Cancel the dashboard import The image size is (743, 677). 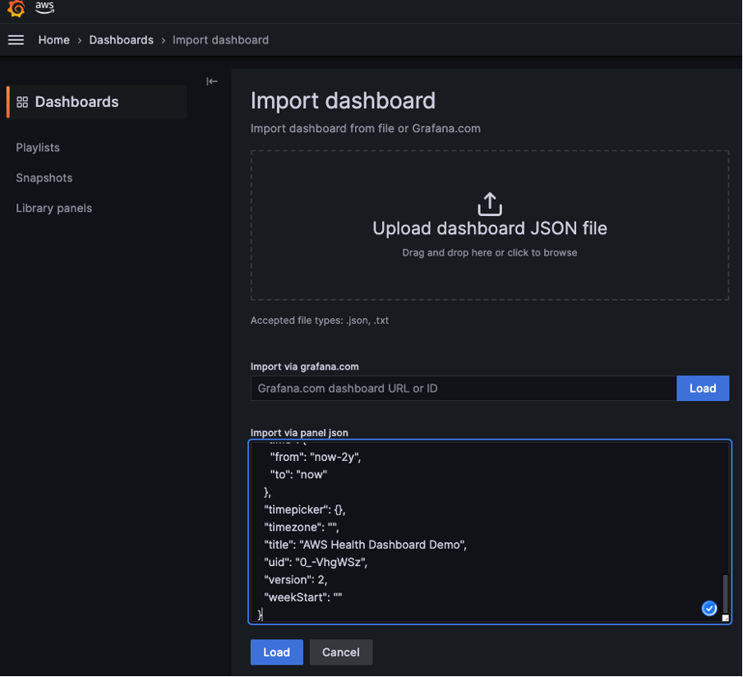[x=340, y=652]
